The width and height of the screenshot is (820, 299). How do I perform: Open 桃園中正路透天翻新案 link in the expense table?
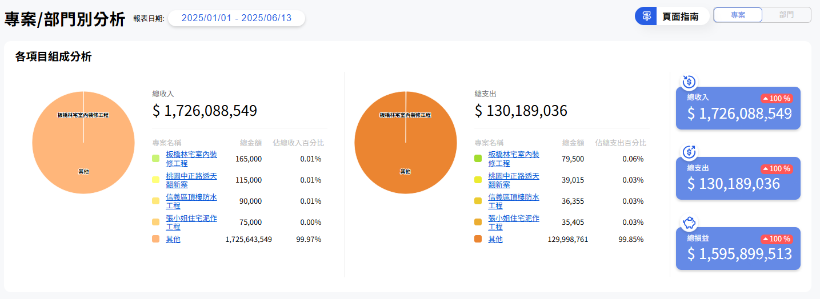pyautogui.click(x=514, y=180)
